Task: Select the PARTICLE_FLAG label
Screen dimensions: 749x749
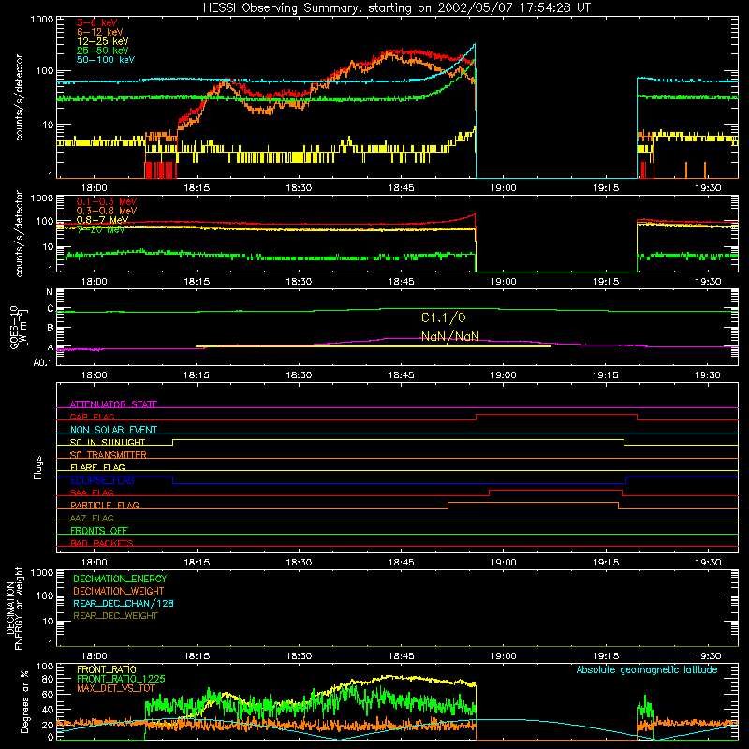Action: [x=105, y=505]
